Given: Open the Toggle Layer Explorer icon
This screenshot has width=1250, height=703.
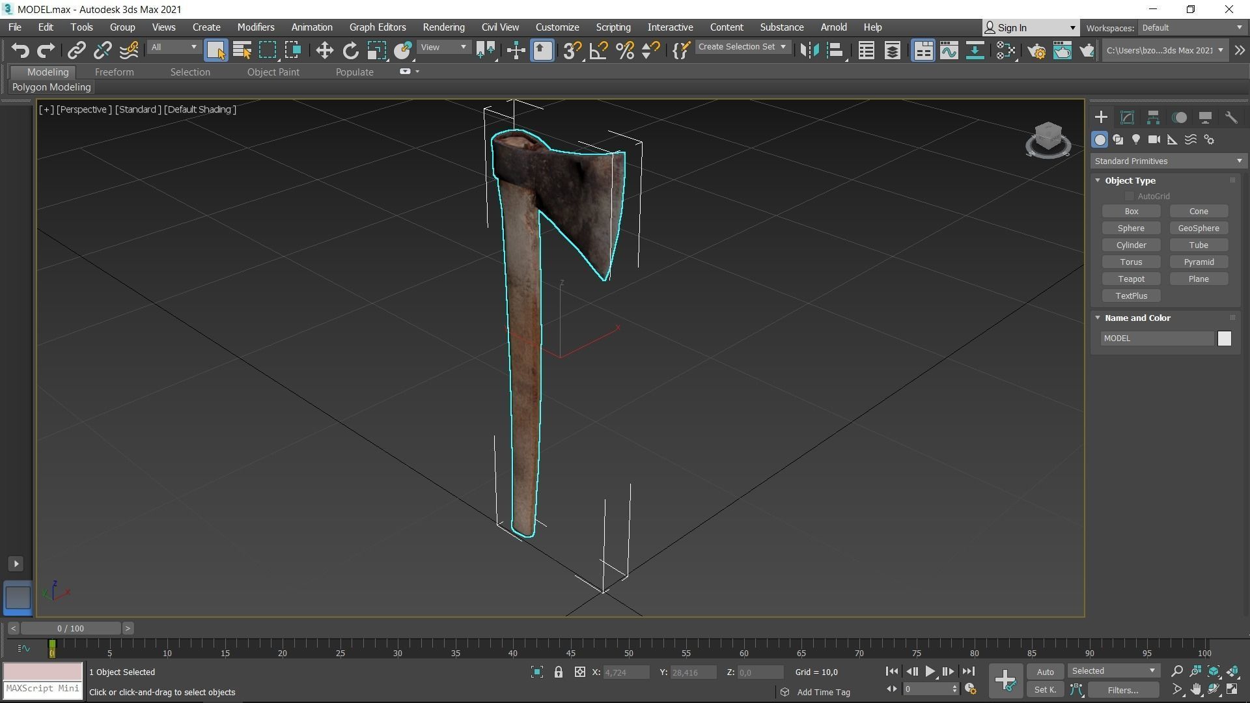Looking at the screenshot, I should point(892,50).
